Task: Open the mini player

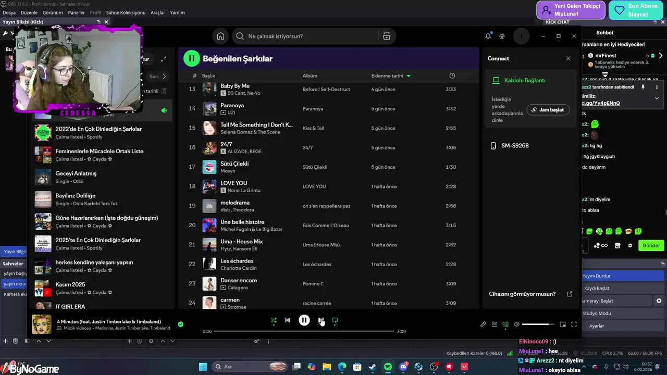Action: click(x=563, y=324)
